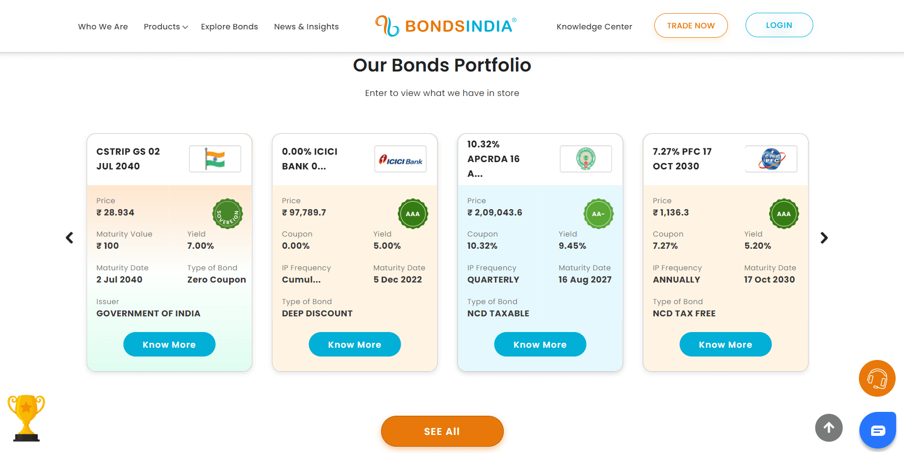This screenshot has height=453, width=904.
Task: Open the headset support icon
Action: [x=877, y=378]
